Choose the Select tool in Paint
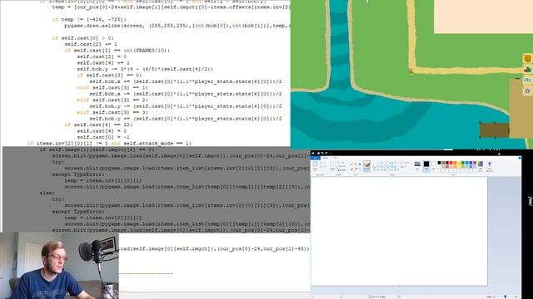Viewport: 533px width, 299px height. 332,166
